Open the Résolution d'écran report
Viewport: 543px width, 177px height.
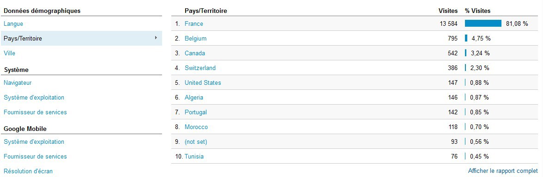[x=29, y=171]
